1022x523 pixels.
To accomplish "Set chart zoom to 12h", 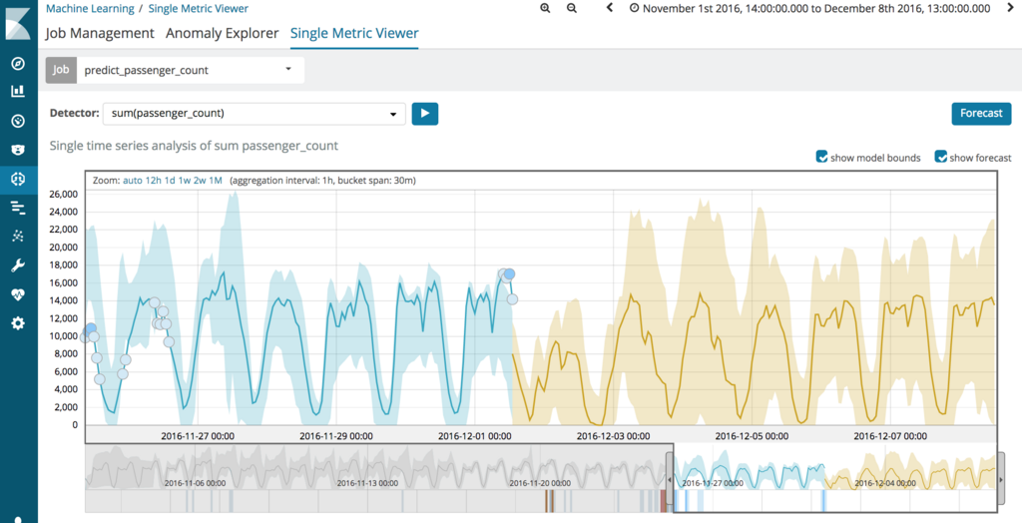I will coord(152,180).
